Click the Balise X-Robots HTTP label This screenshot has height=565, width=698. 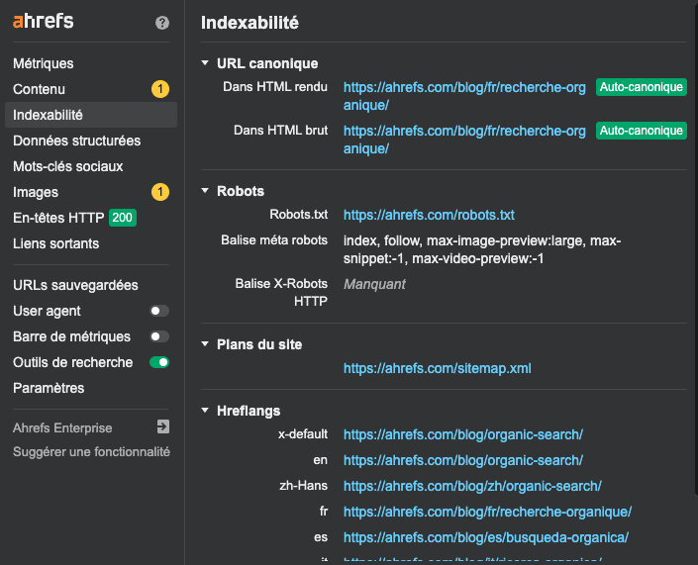click(281, 292)
